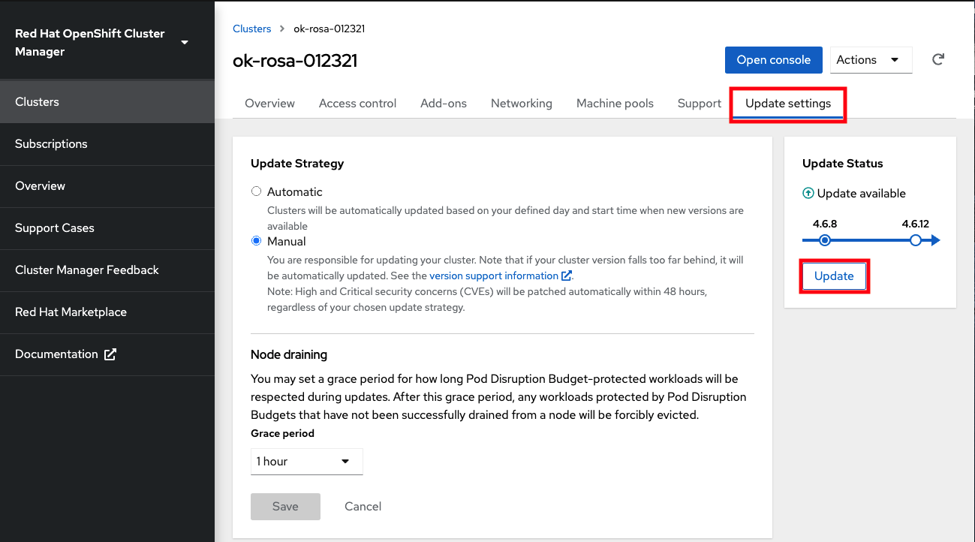Cancel the update settings changes
975x542 pixels.
[x=363, y=507]
